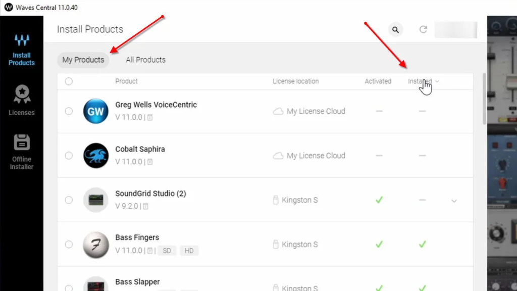517x291 pixels.
Task: Click the product list vertical scrollbar
Action: point(484,99)
